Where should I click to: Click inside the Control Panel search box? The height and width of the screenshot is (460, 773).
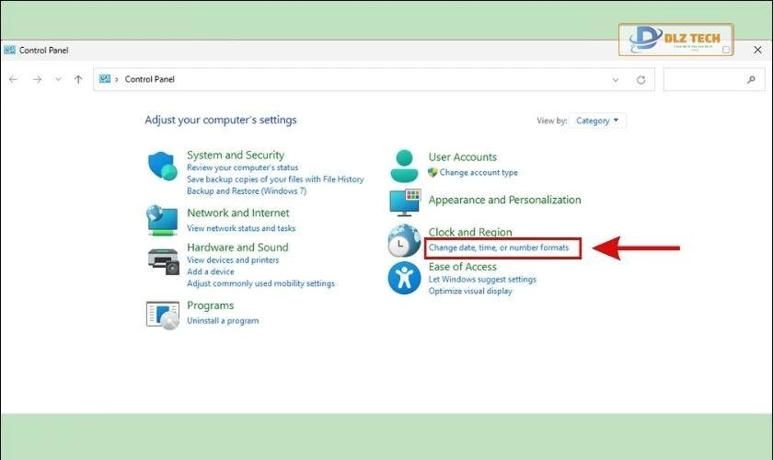coord(704,80)
